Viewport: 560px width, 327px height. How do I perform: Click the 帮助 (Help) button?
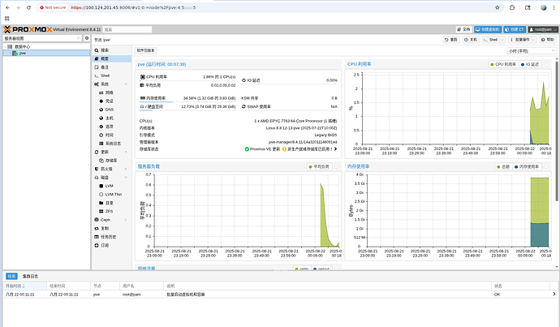click(x=548, y=40)
